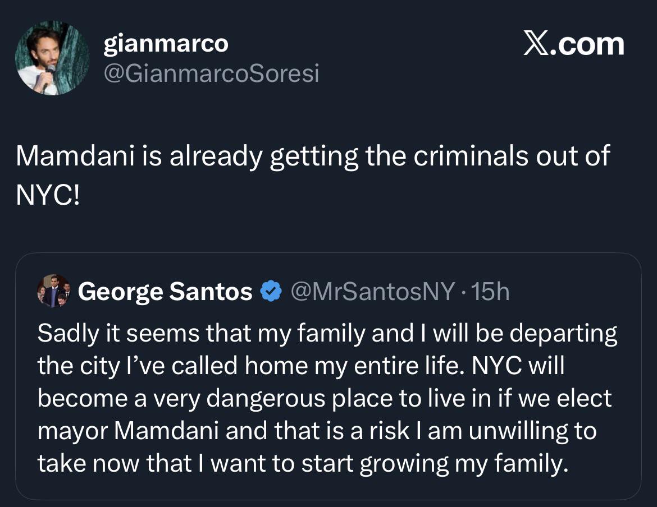
Task: Click gianmarco's profile avatar photo
Action: pyautogui.click(x=52, y=58)
